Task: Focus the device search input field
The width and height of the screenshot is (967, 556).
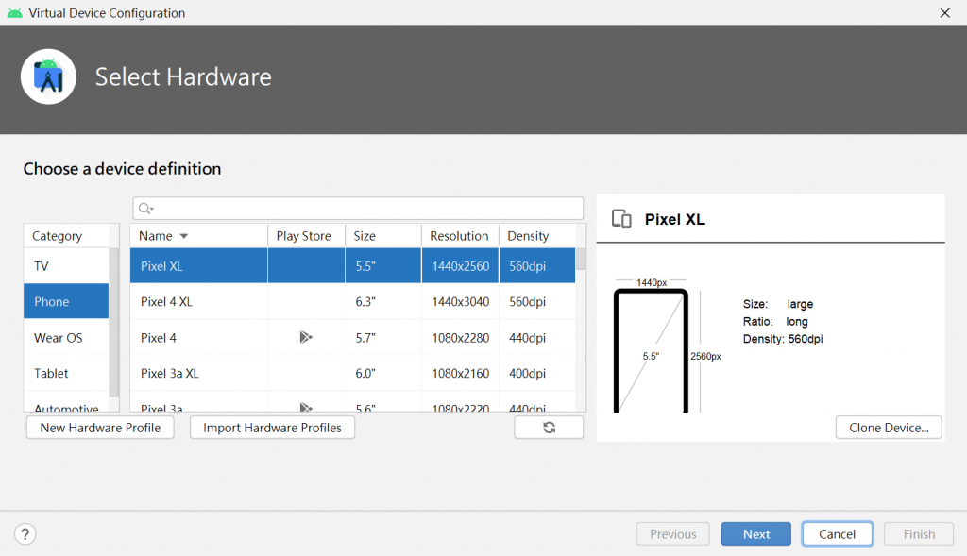Action: click(x=358, y=209)
